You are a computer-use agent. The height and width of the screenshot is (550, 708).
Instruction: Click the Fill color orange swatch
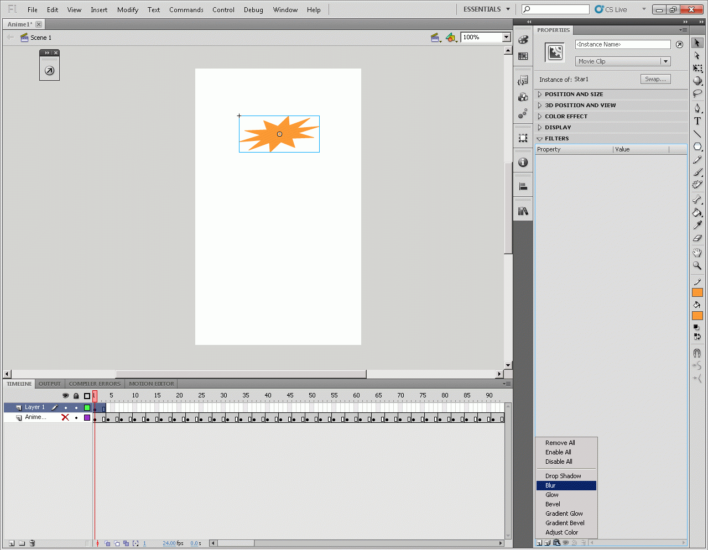(x=697, y=316)
